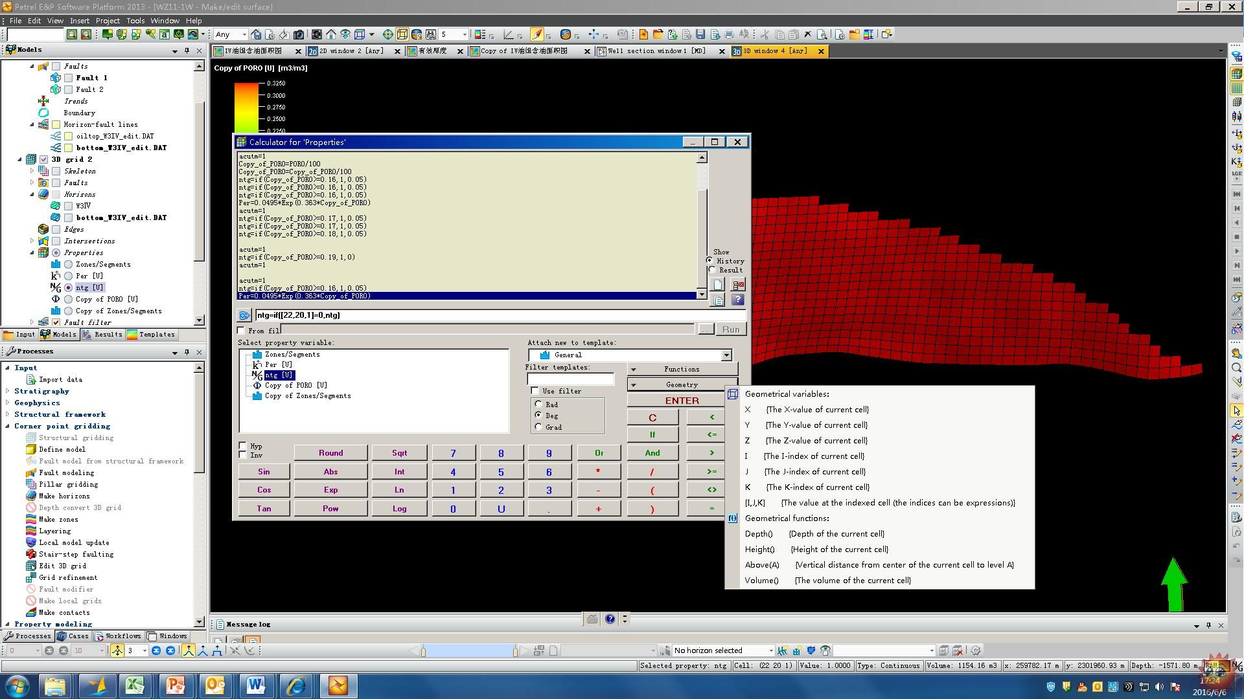Click the If button in calculator
Image resolution: width=1244 pixels, height=699 pixels.
pos(652,435)
